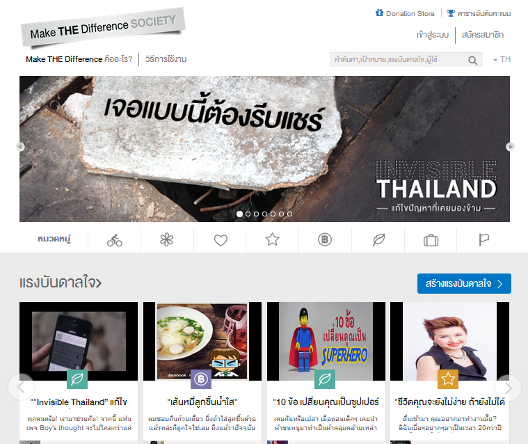Choose the star category icon
The width and height of the screenshot is (528, 444).
[x=273, y=239]
